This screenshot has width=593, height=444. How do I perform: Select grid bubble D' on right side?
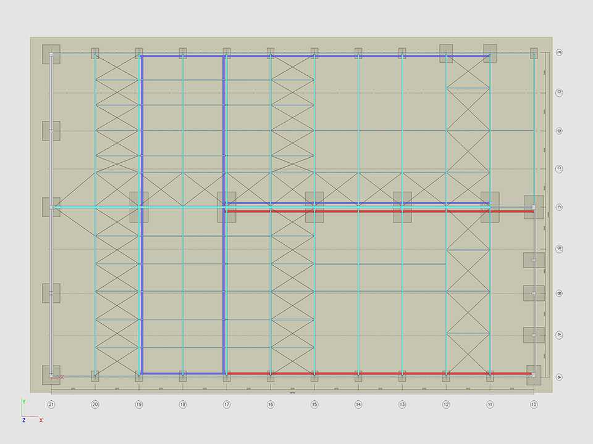559,92
